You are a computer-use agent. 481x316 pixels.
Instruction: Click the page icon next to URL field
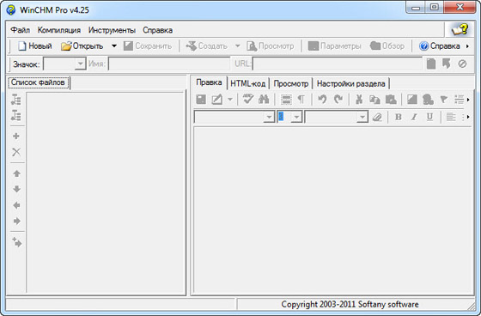tap(431, 64)
